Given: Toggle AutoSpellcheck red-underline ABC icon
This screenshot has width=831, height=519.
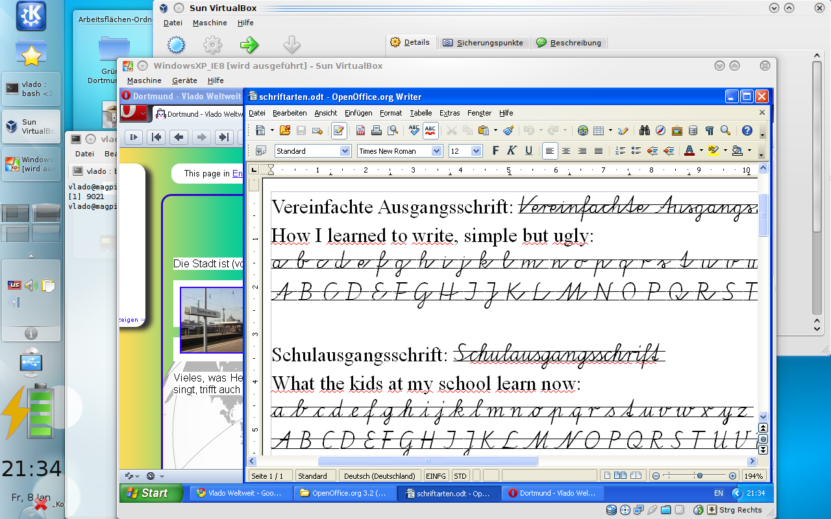Looking at the screenshot, I should tap(430, 130).
